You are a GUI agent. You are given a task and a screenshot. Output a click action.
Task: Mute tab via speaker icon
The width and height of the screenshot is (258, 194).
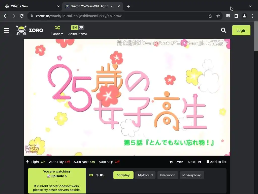(x=112, y=6)
